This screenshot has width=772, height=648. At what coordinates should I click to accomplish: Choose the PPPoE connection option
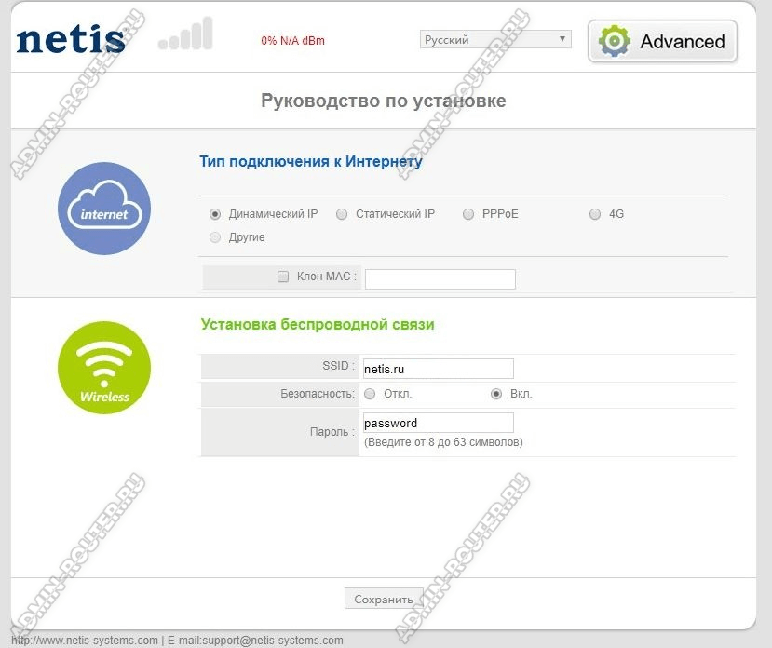click(468, 214)
